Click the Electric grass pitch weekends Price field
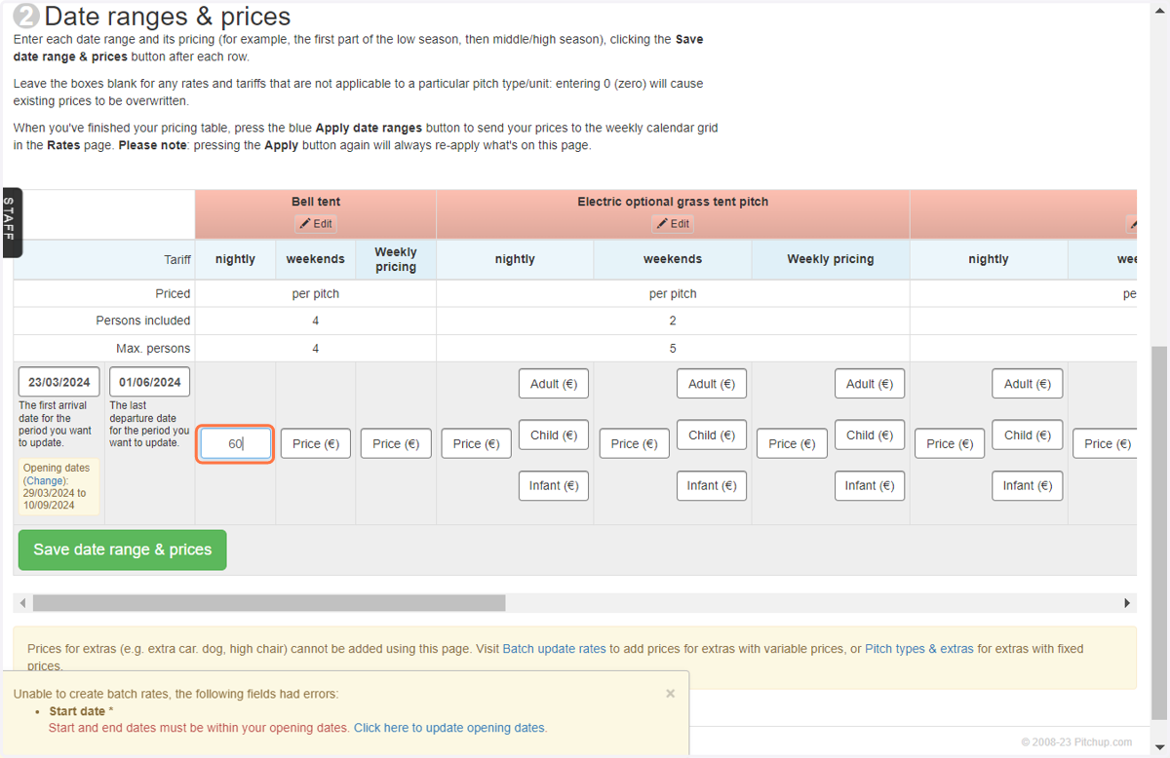Image resolution: width=1170 pixels, height=758 pixels. pyautogui.click(x=635, y=443)
